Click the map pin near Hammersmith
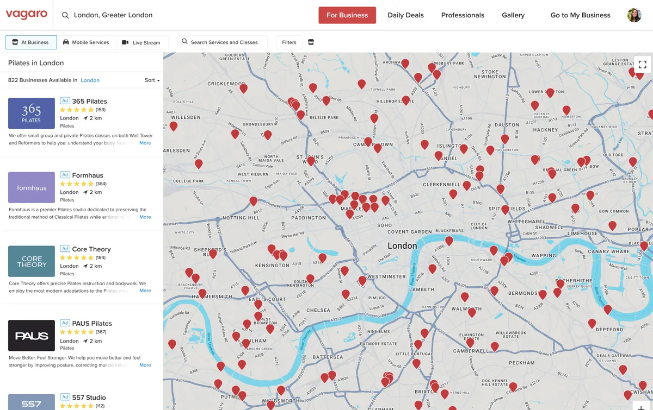The image size is (653, 410). coord(202,293)
